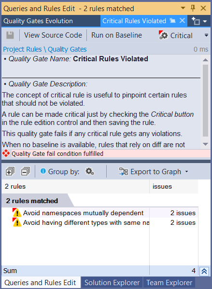
Task: Expand all groups icon
Action: point(10,171)
